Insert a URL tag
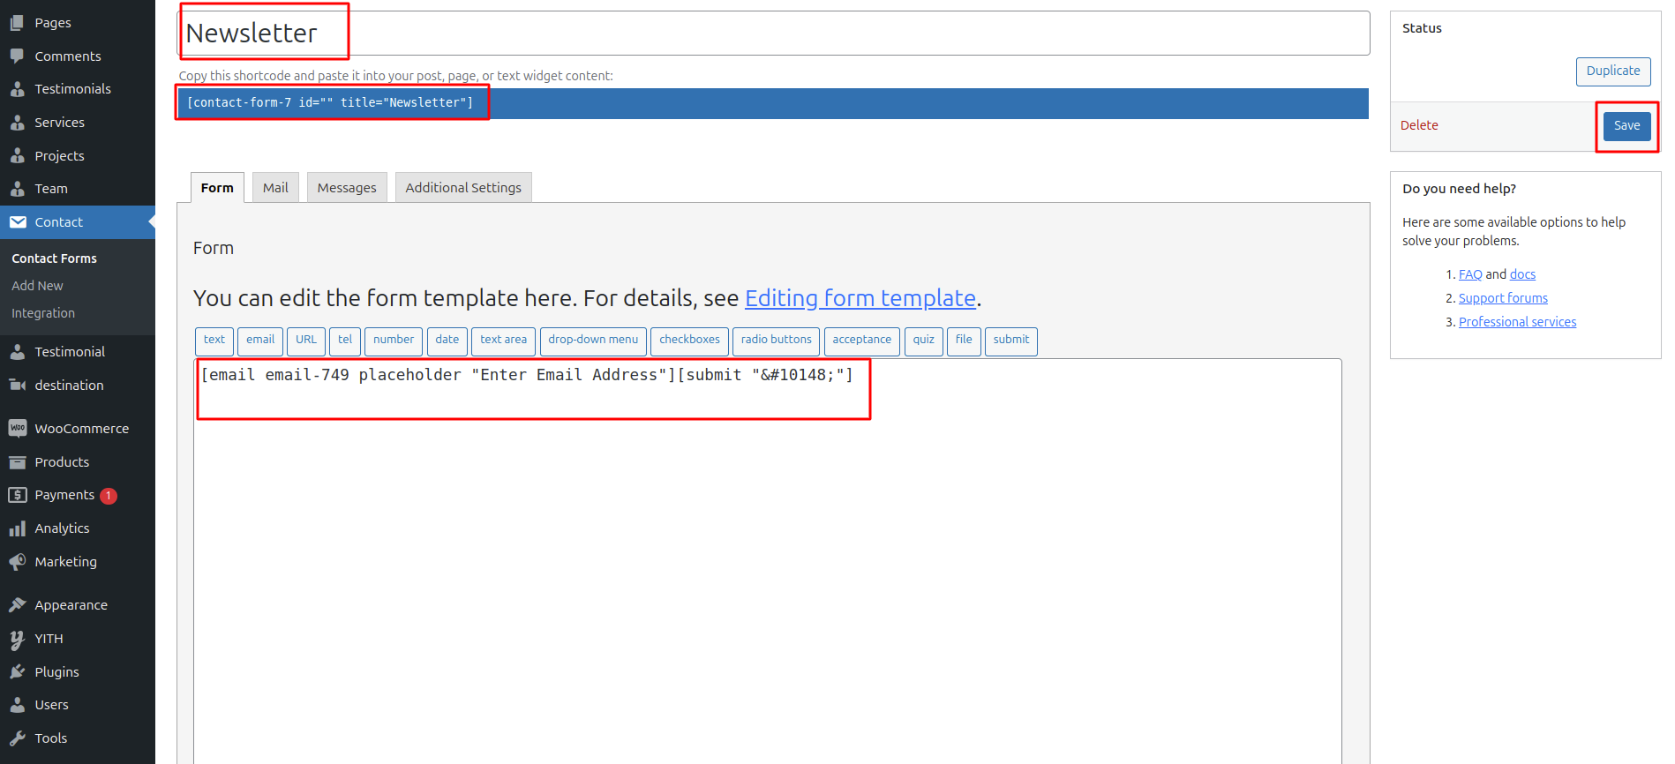Image resolution: width=1675 pixels, height=764 pixels. pyautogui.click(x=306, y=341)
